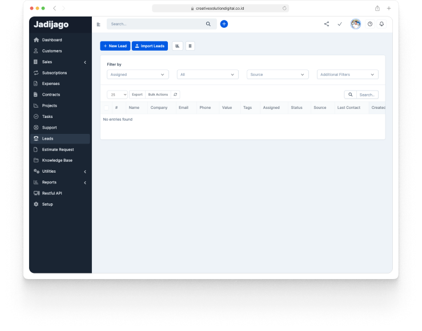Go to Estimate Request in sidebar
Image resolution: width=422 pixels, height=331 pixels.
pyautogui.click(x=58, y=150)
